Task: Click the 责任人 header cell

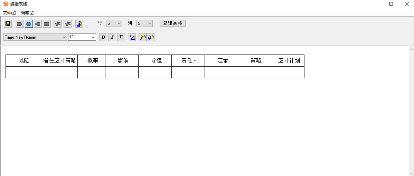Action: [x=188, y=61]
